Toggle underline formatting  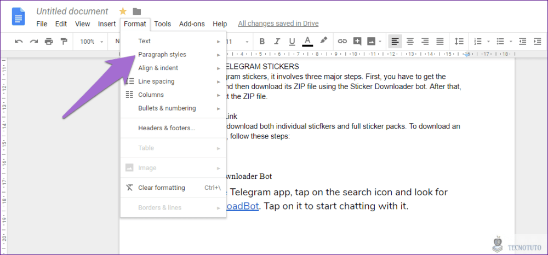pyautogui.click(x=292, y=42)
